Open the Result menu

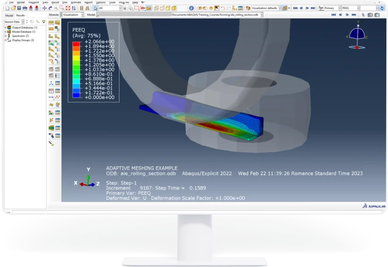(55, 2)
